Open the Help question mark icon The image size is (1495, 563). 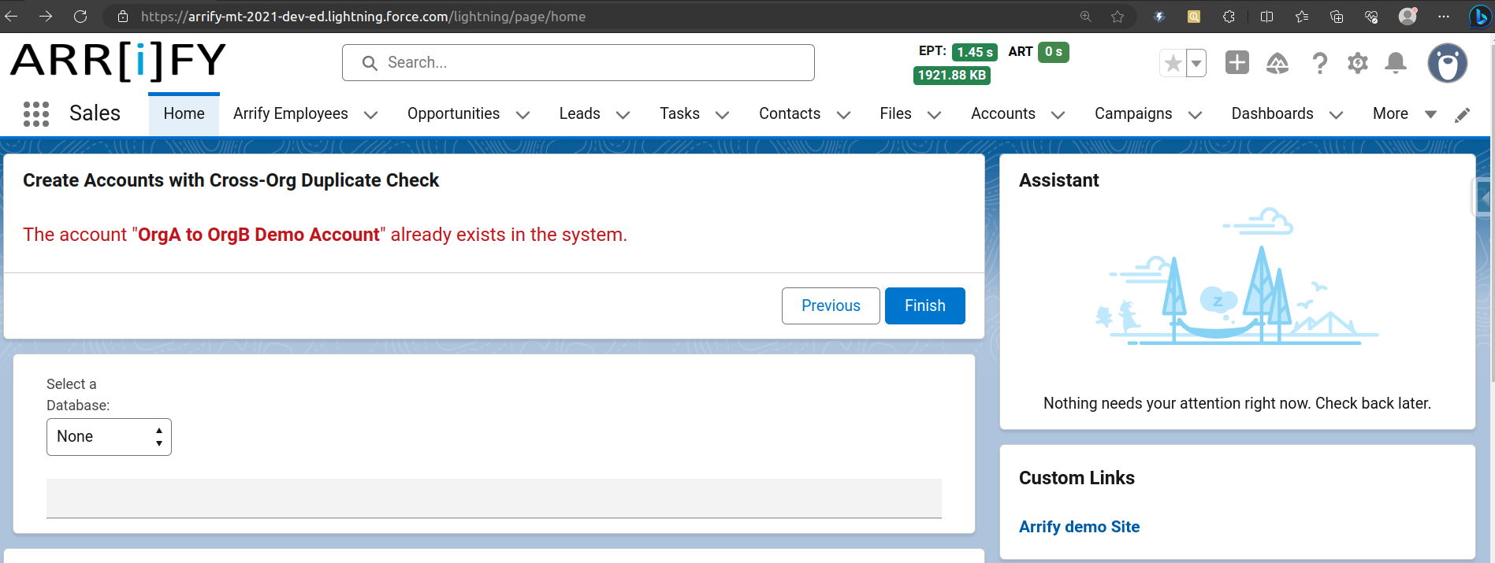click(1319, 63)
